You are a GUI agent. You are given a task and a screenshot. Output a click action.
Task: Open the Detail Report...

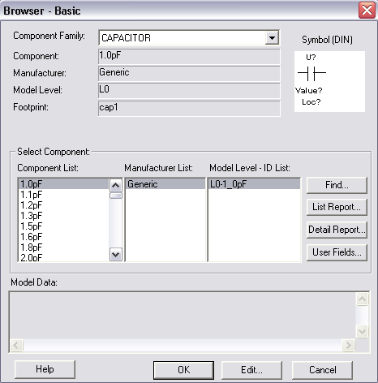(337, 230)
